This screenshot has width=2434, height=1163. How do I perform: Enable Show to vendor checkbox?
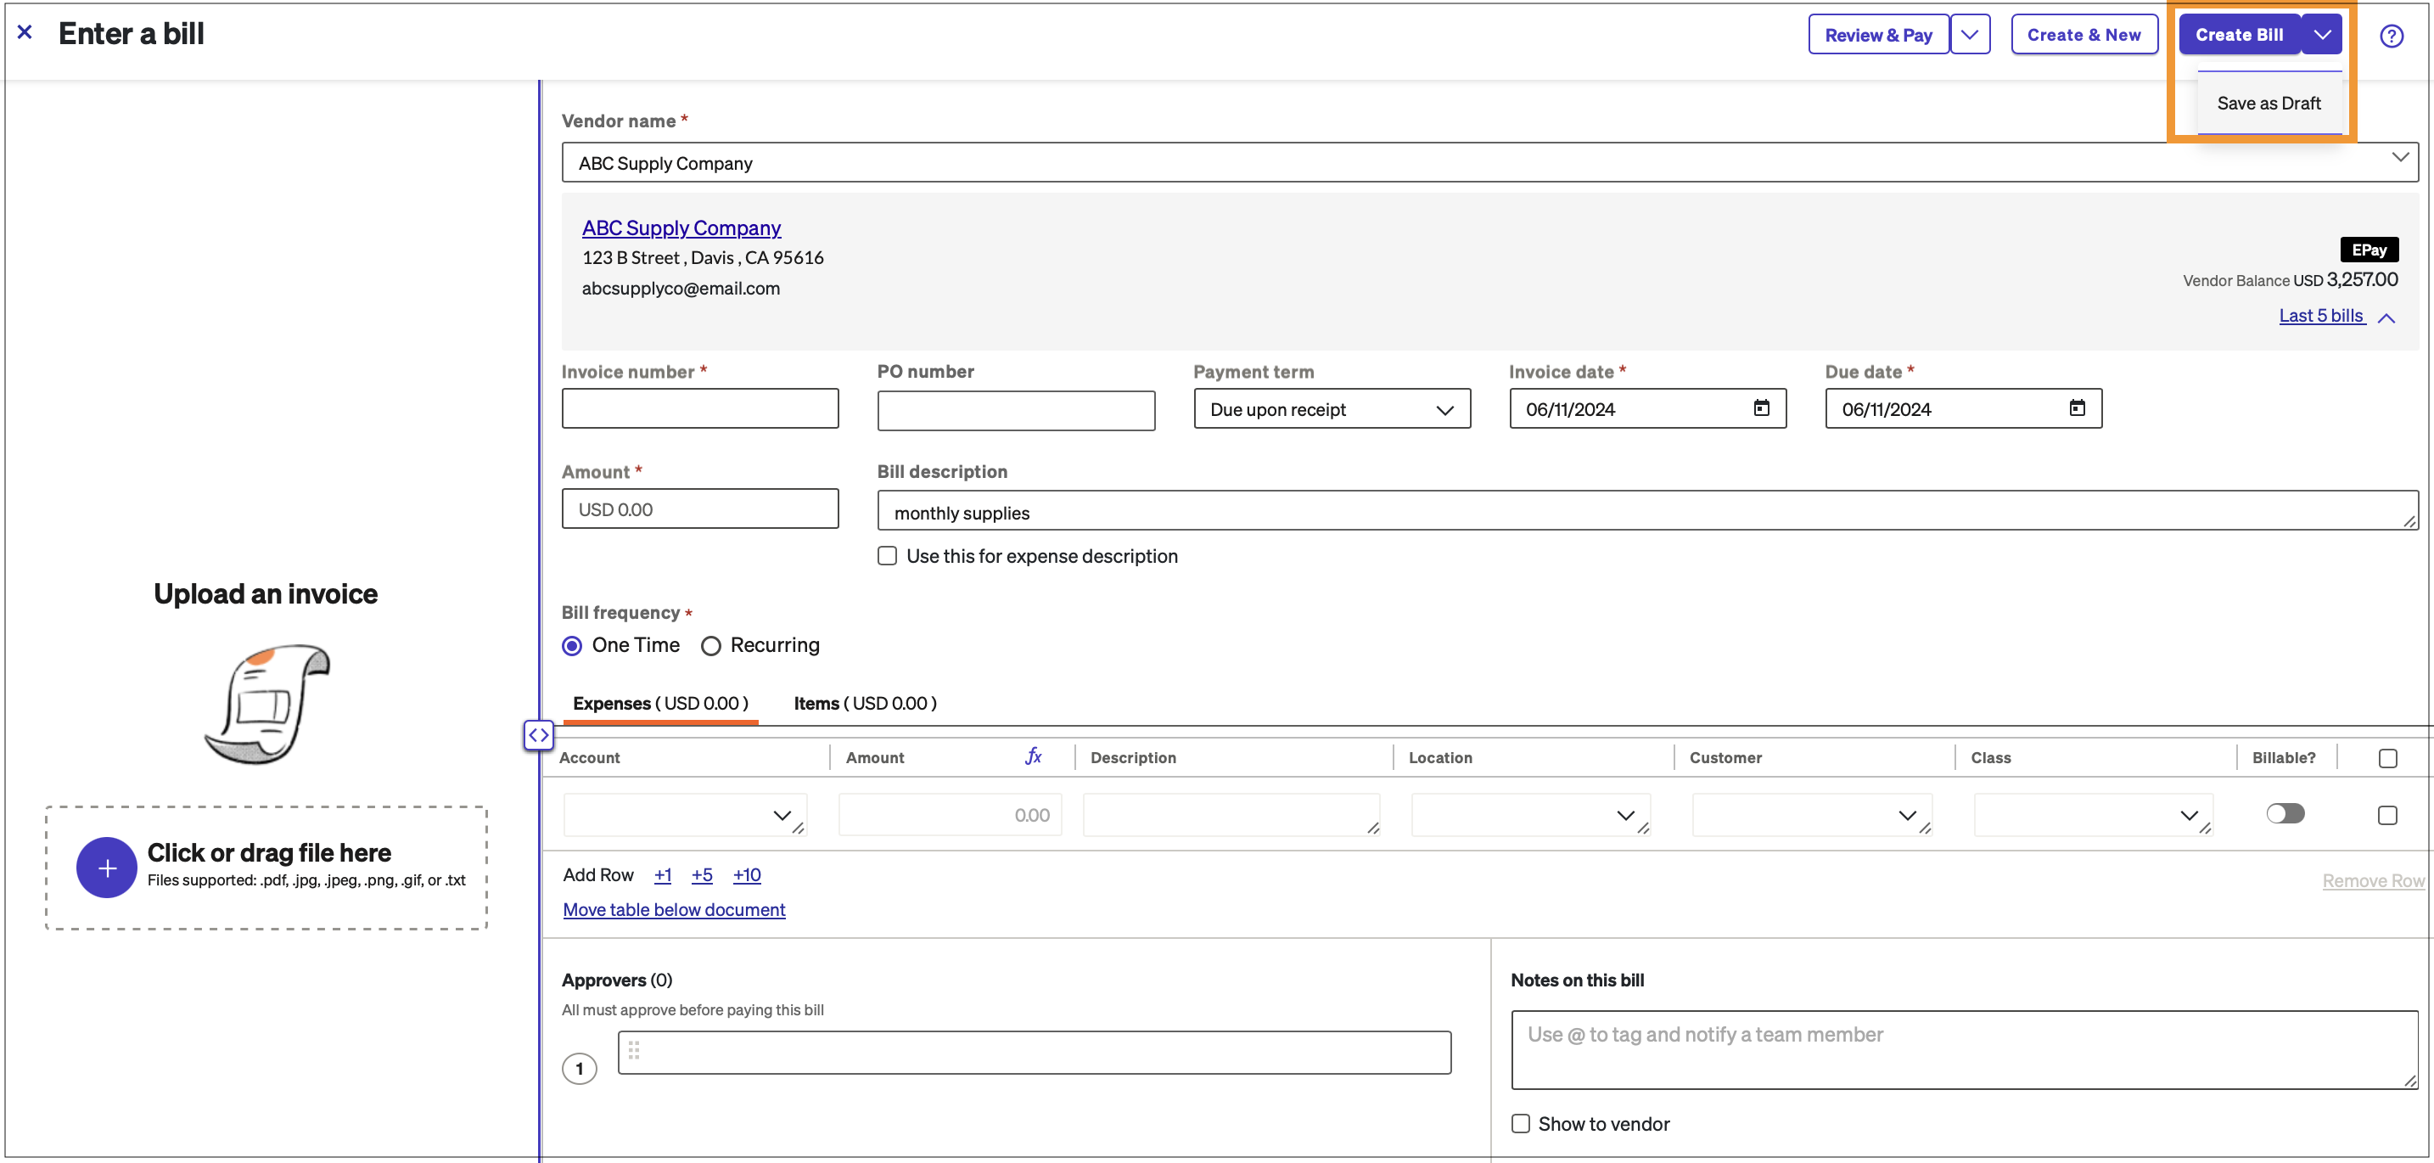point(1519,1123)
